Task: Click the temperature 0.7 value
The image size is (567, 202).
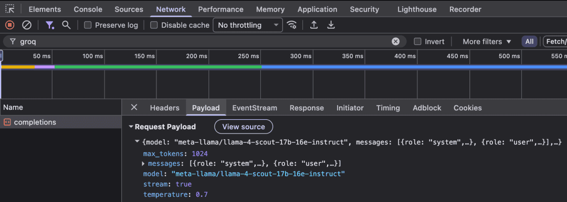Action: (202, 195)
